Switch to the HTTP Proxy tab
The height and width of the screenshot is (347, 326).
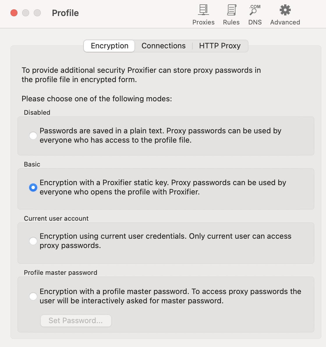pyautogui.click(x=220, y=46)
